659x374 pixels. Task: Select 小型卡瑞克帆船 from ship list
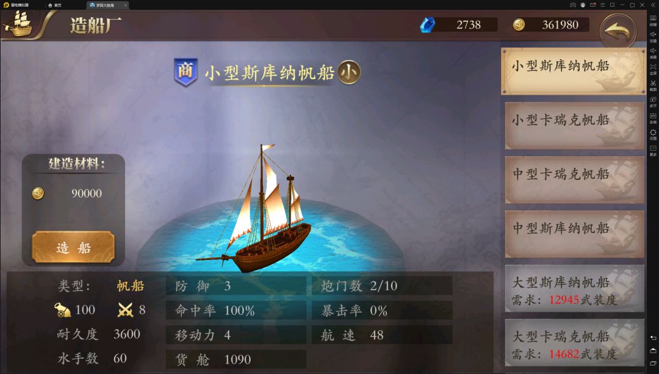(x=575, y=125)
